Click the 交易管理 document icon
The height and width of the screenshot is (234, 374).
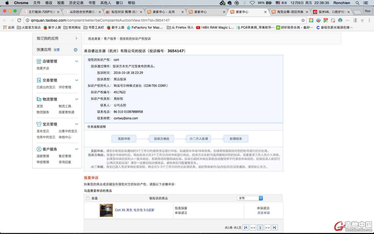[39, 80]
